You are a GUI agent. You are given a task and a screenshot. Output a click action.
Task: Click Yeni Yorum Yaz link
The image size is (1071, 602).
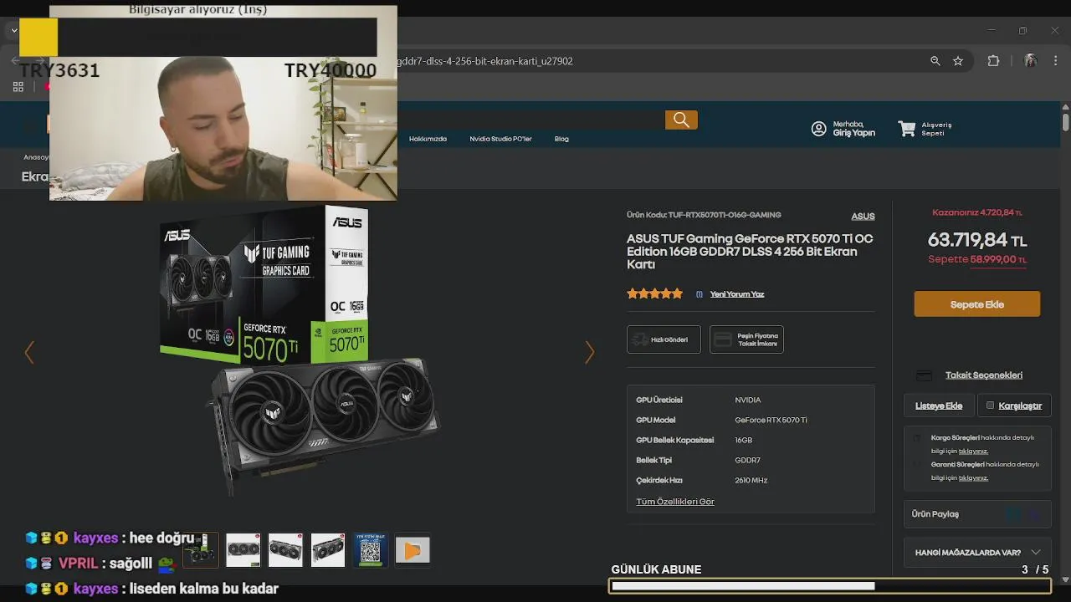pos(737,294)
